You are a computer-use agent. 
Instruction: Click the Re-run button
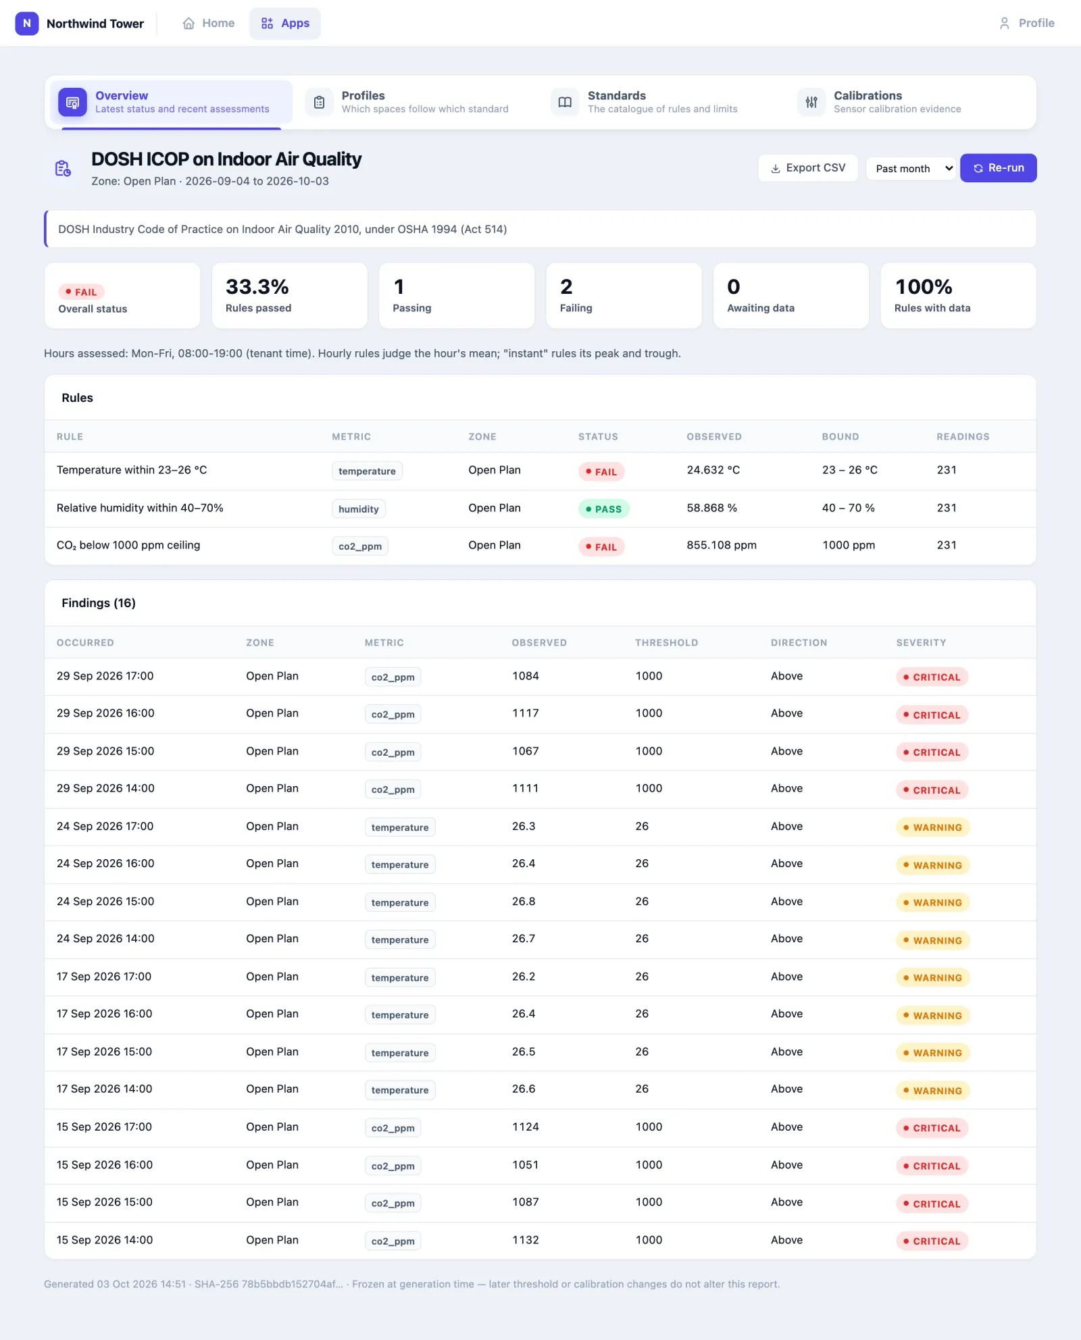[x=998, y=168]
